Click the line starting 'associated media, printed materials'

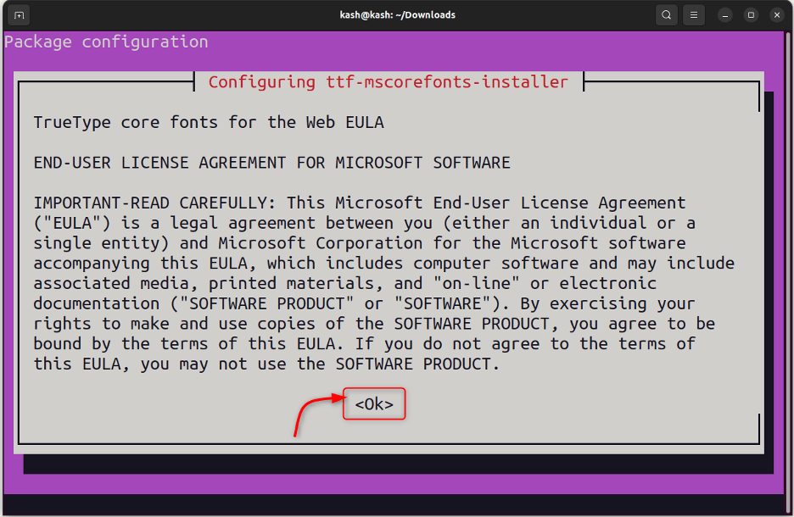pyautogui.click(x=345, y=283)
